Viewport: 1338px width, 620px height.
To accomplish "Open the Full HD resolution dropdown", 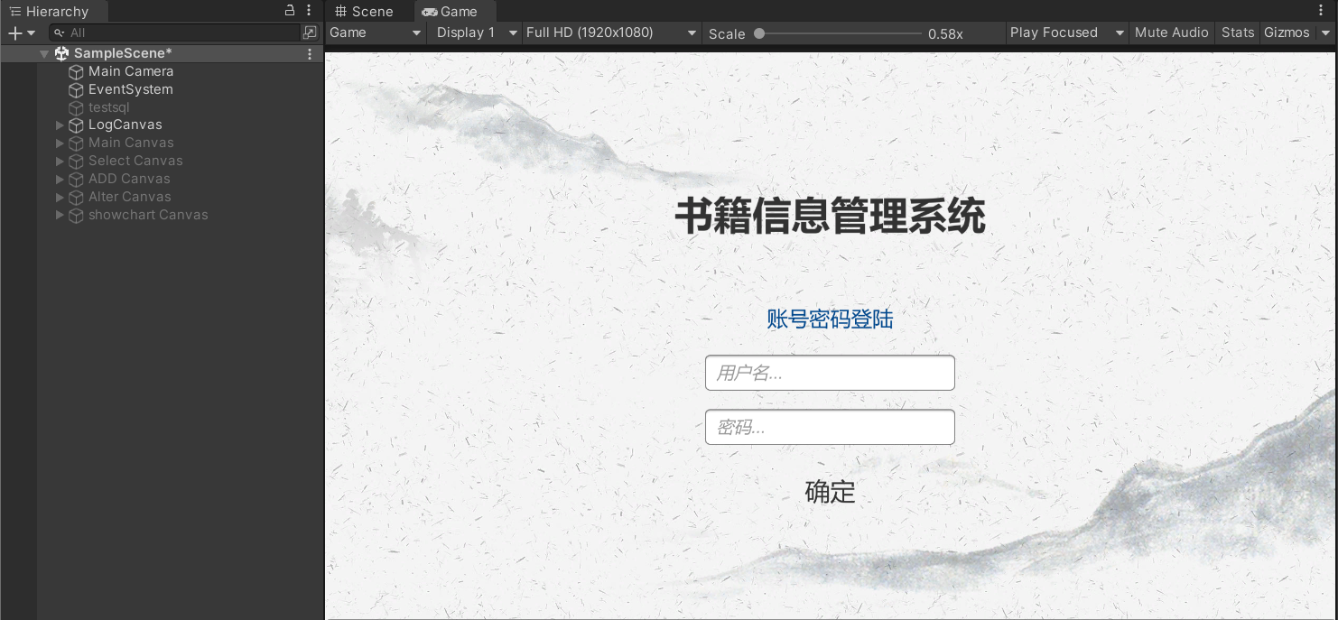I will (612, 32).
